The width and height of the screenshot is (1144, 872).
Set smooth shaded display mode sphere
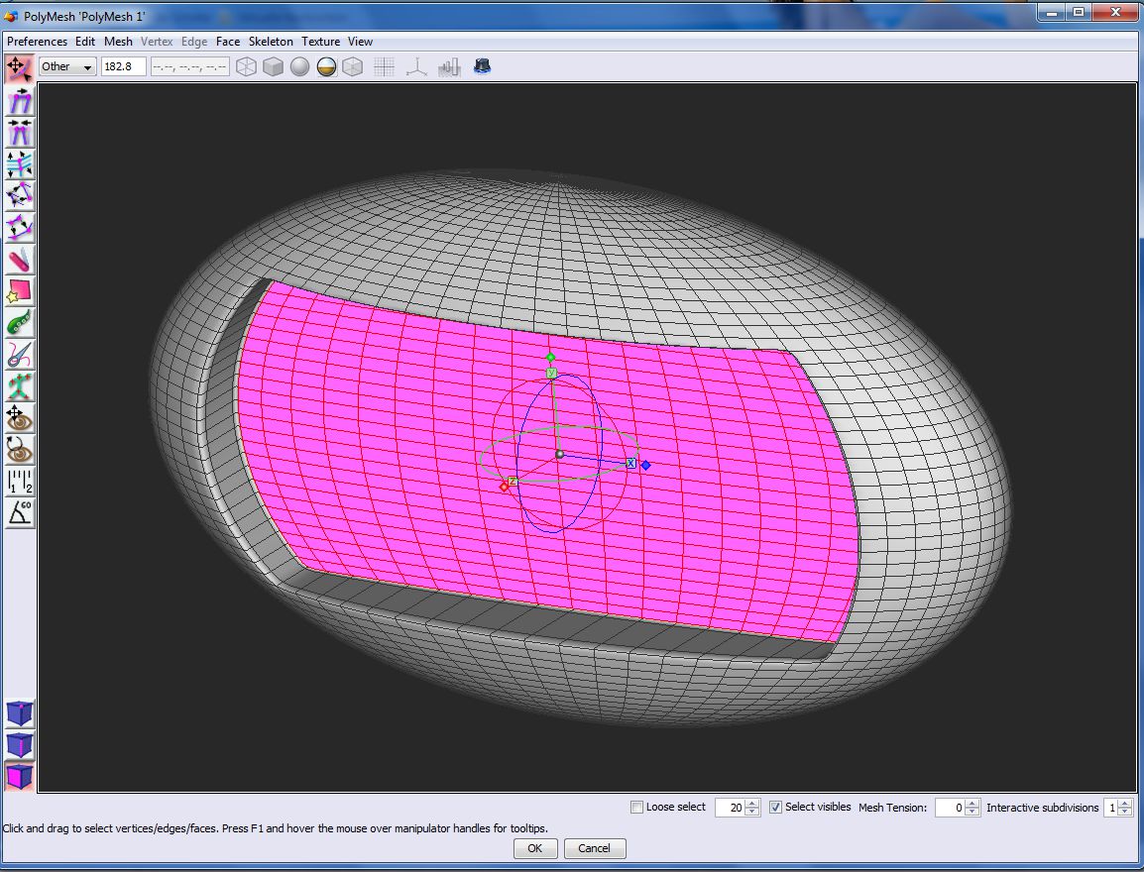[299, 67]
